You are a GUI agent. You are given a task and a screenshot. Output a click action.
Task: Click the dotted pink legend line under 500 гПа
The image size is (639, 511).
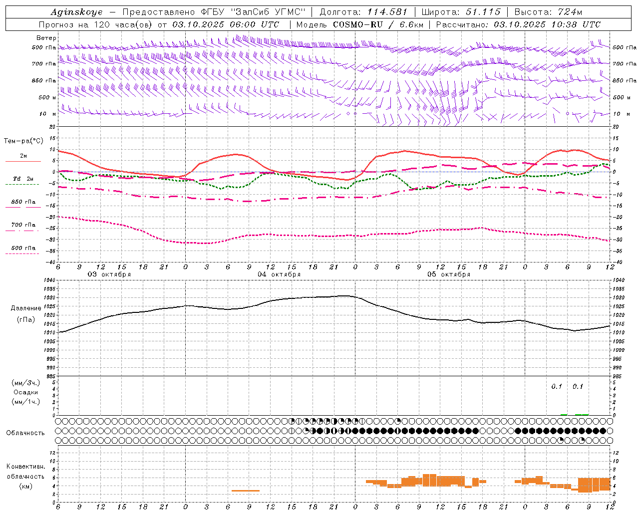22,254
